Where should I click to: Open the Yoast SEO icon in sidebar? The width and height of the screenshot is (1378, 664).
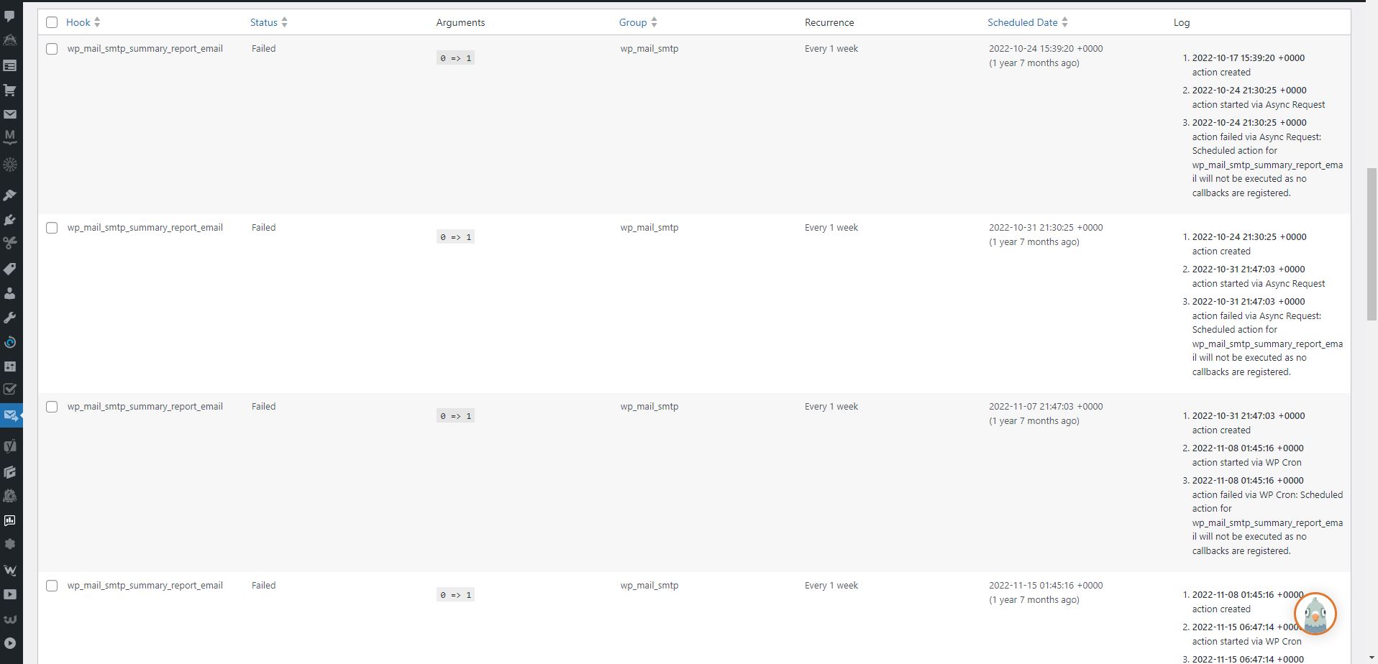coord(10,446)
